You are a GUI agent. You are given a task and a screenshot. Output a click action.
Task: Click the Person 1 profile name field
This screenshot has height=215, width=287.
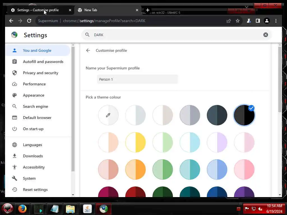click(137, 79)
